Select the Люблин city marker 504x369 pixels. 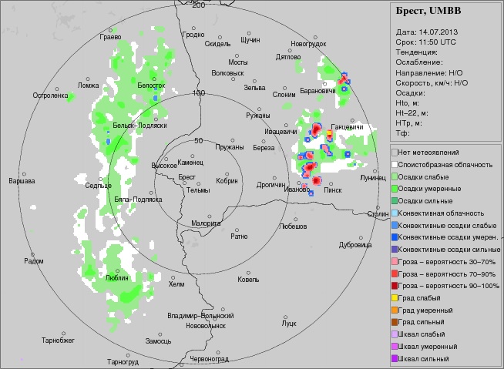pyautogui.click(x=116, y=270)
